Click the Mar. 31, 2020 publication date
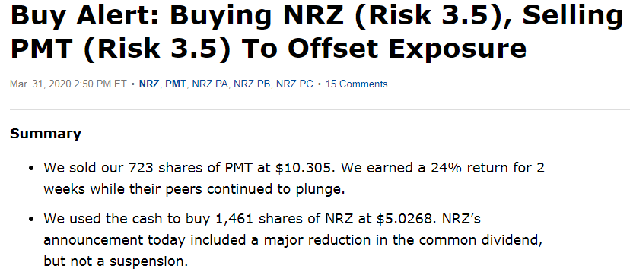This screenshot has width=630, height=275. (x=68, y=84)
